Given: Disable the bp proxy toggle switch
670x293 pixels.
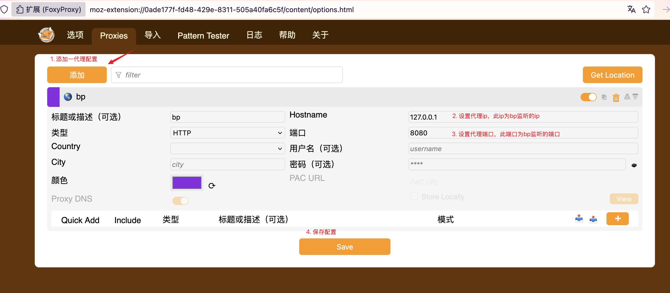Looking at the screenshot, I should [x=588, y=97].
